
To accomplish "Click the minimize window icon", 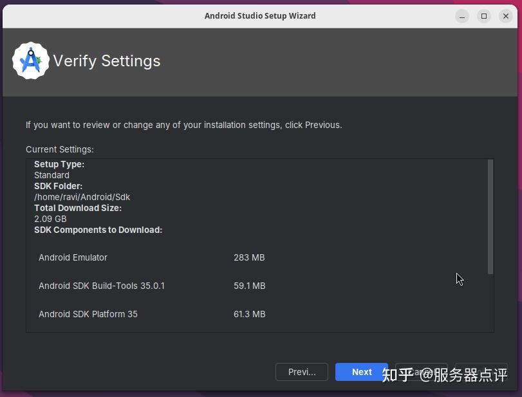I will 461,16.
